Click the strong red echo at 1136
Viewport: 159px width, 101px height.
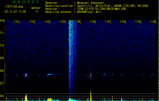(x=91, y=75)
